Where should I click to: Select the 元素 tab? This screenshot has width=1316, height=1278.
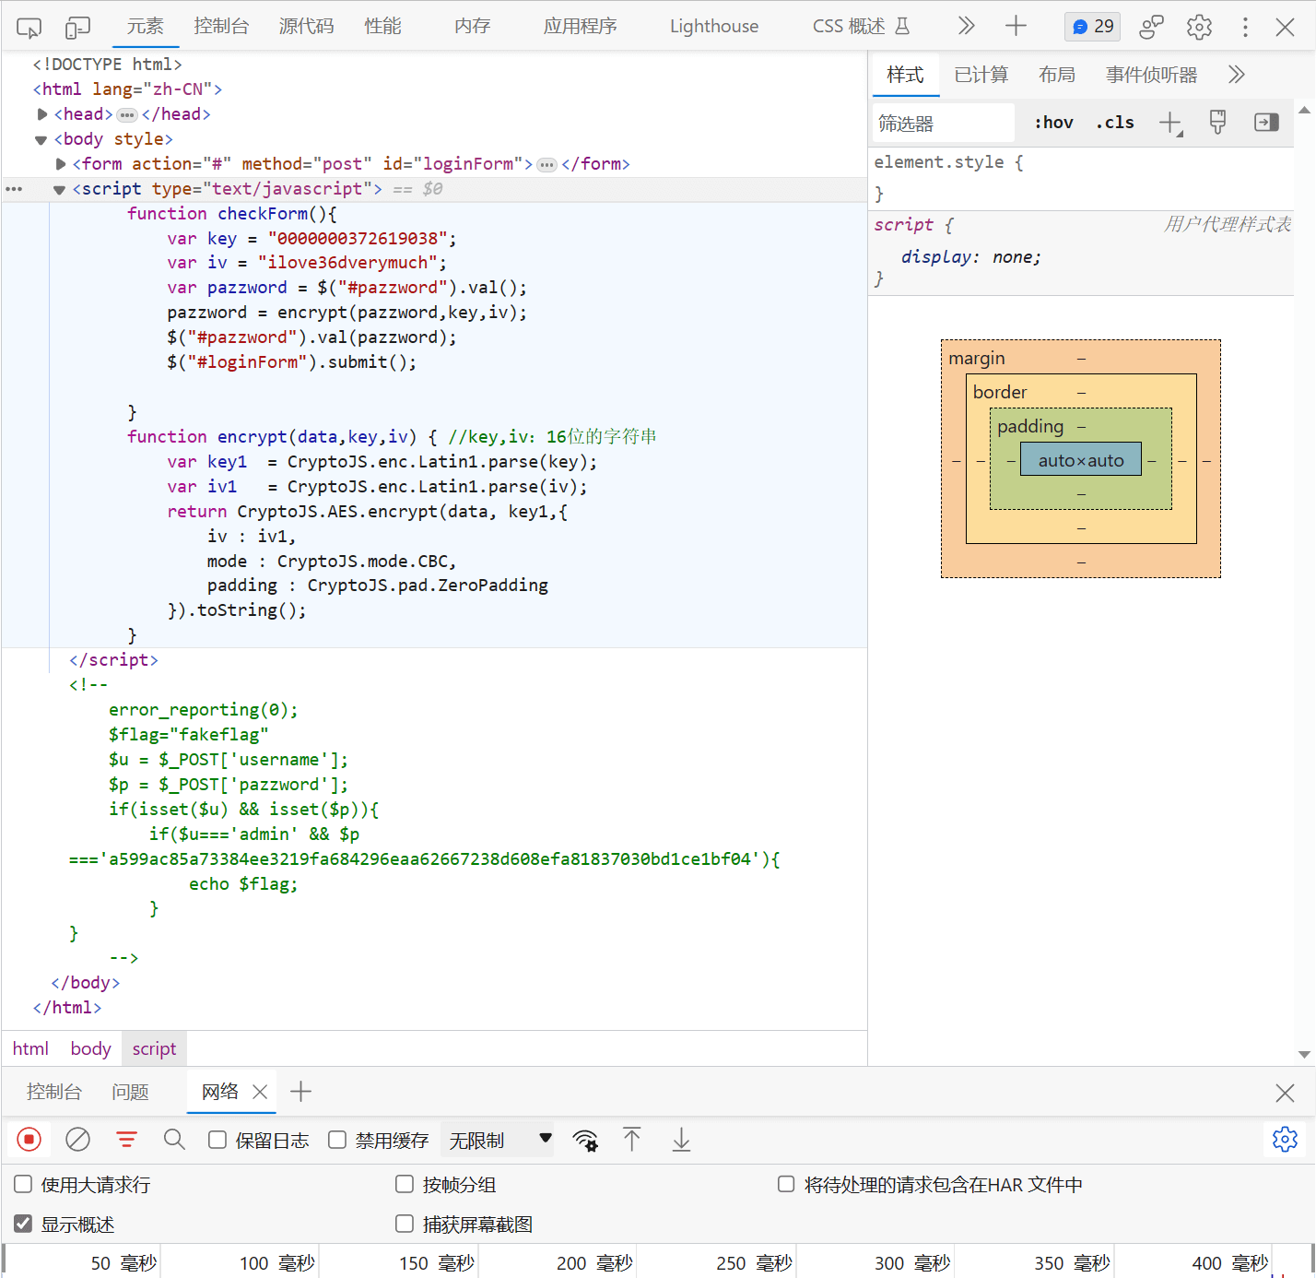(146, 26)
